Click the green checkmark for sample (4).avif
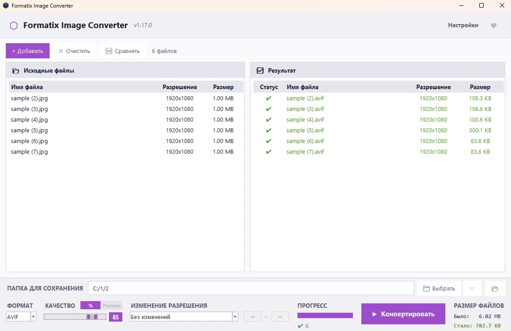The image size is (511, 331). 268,120
